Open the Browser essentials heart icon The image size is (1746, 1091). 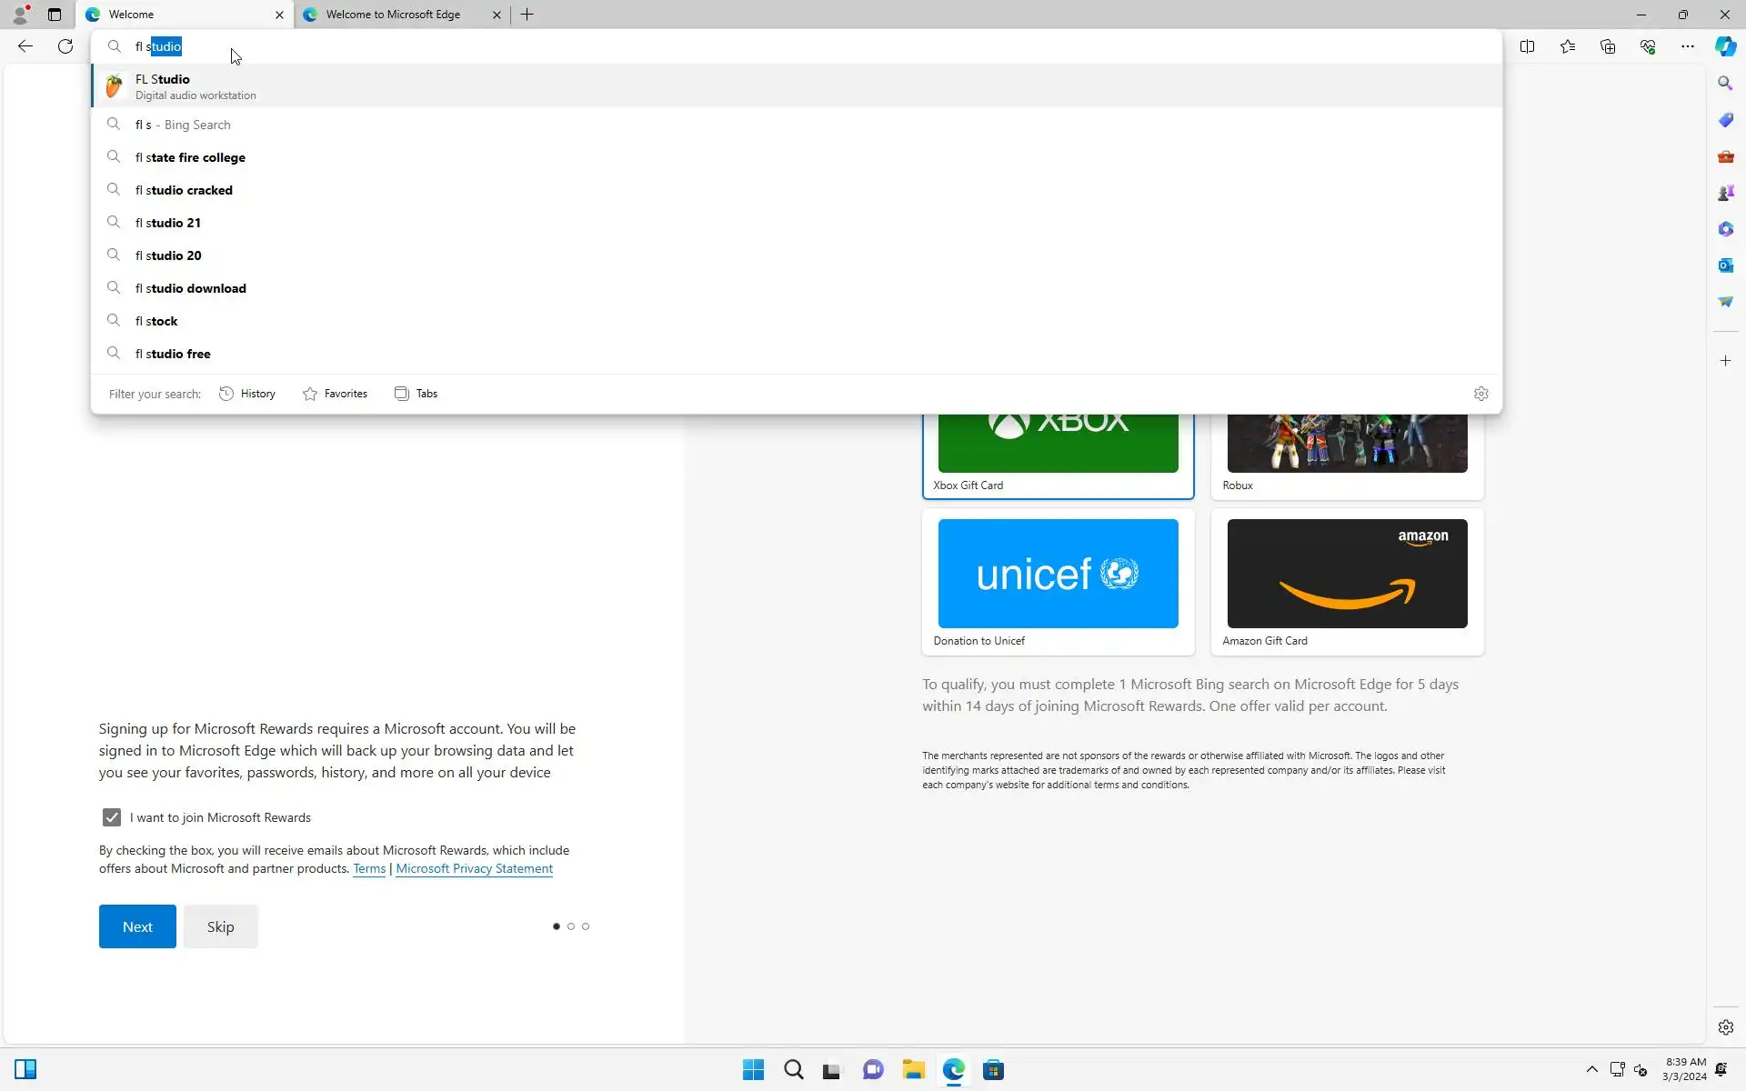point(1648,46)
